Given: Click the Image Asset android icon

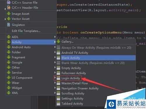Looking at the screenshot, I should click(x=9, y=13).
